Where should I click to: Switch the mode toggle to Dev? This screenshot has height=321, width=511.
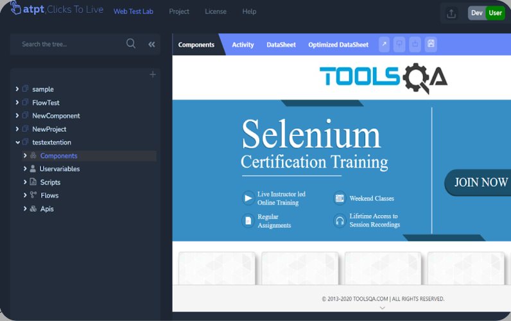click(477, 13)
